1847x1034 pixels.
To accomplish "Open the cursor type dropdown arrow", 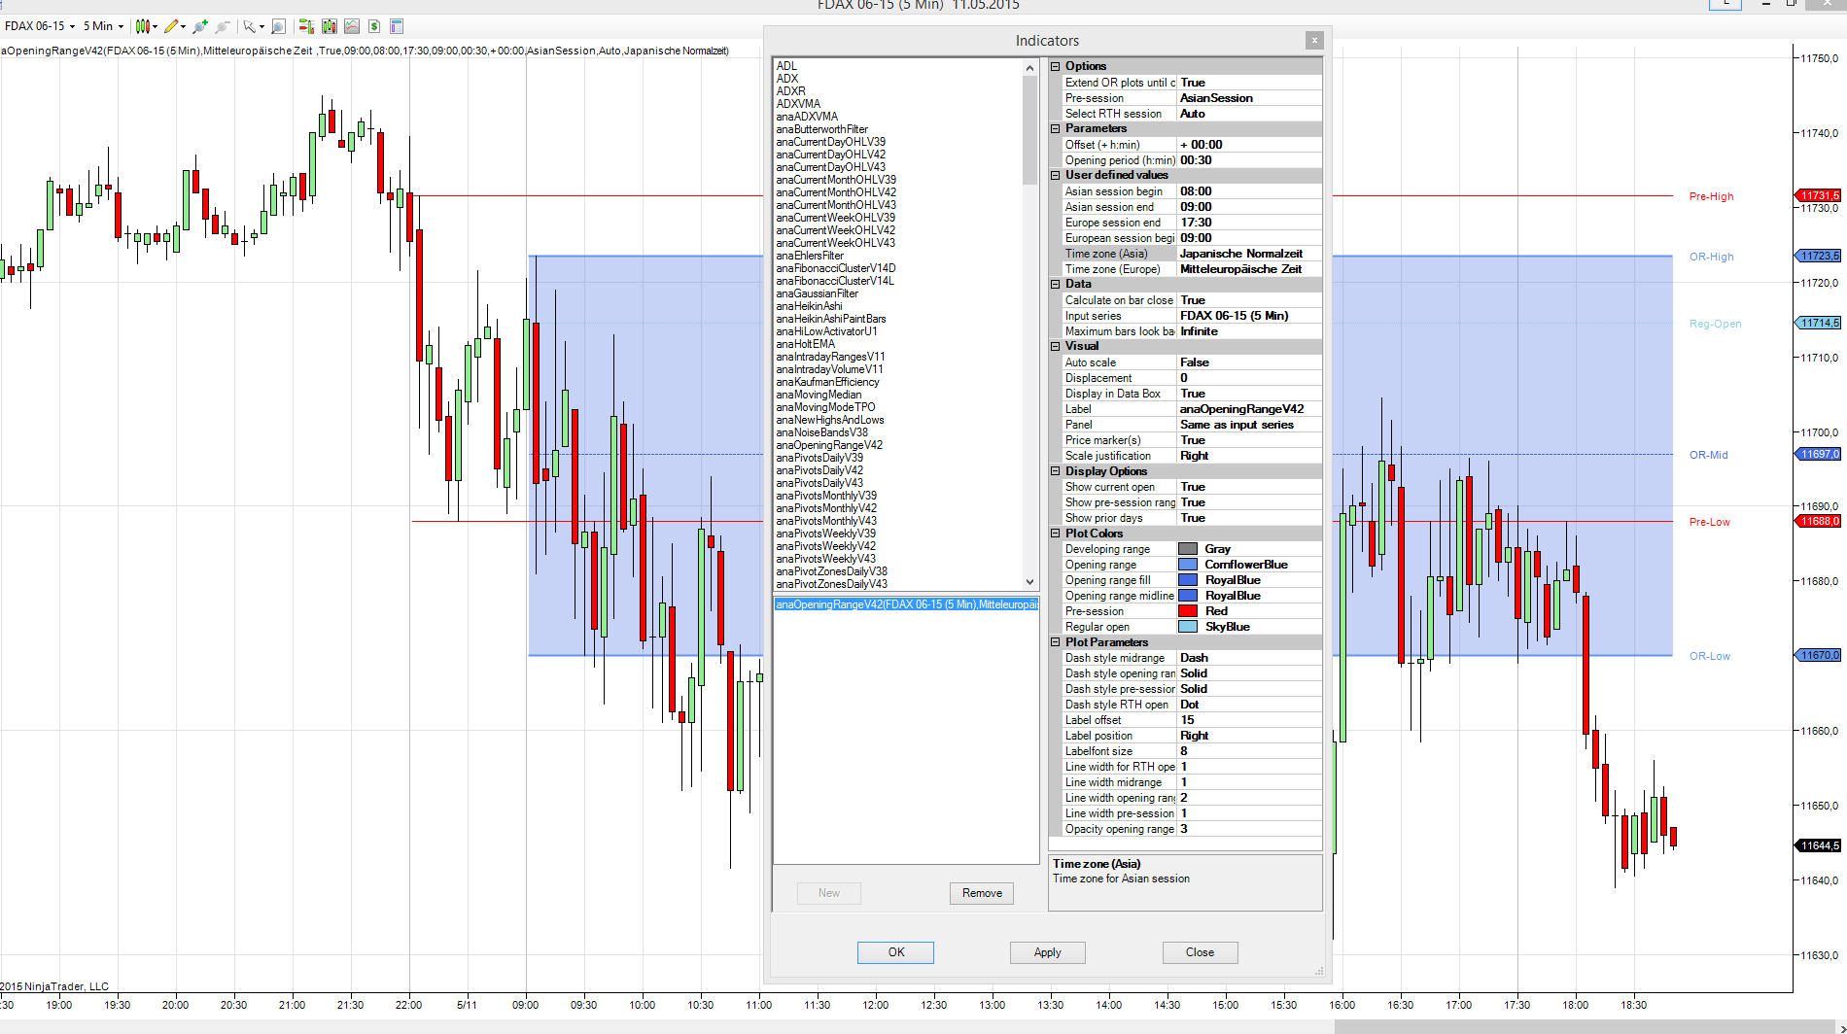I will [x=261, y=27].
